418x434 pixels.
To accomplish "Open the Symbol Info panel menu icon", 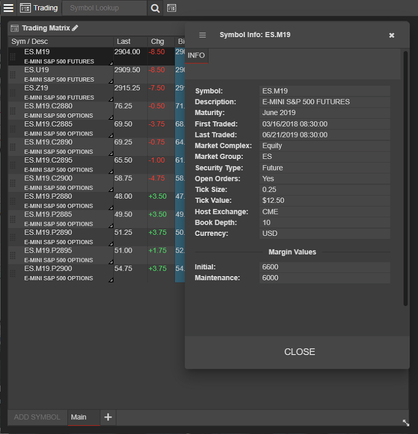I will [203, 35].
